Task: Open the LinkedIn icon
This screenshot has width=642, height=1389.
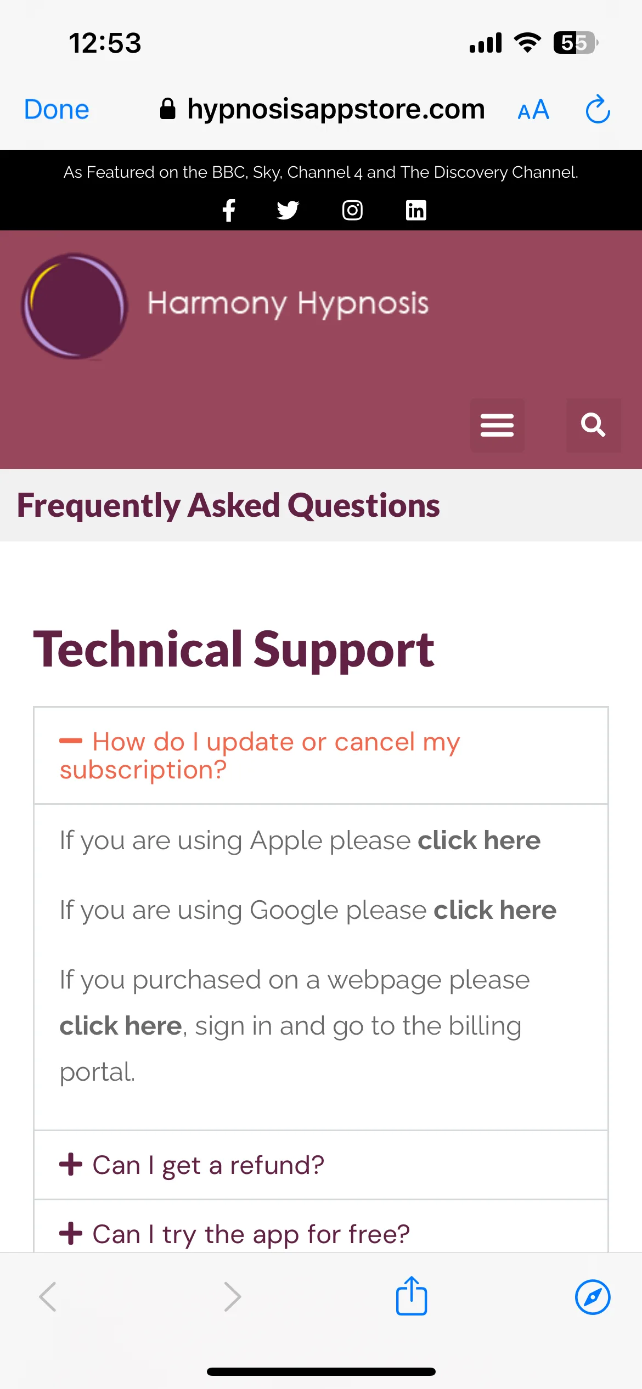Action: point(416,210)
